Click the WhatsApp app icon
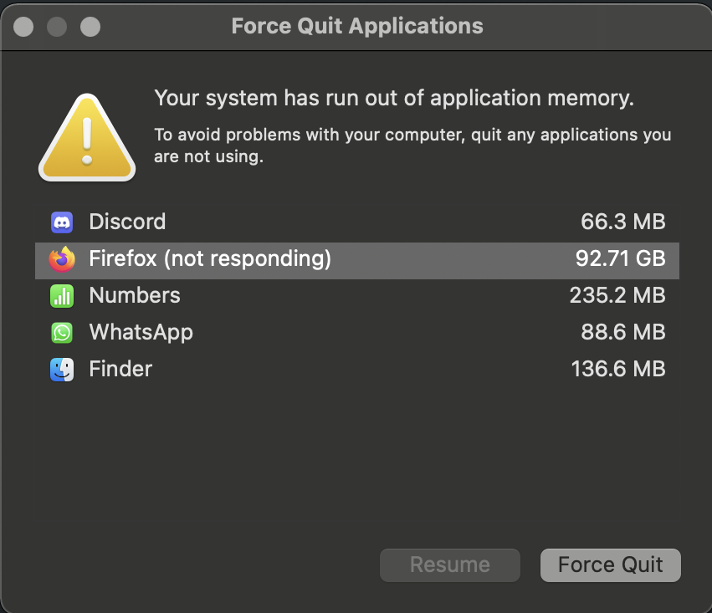 (x=62, y=333)
